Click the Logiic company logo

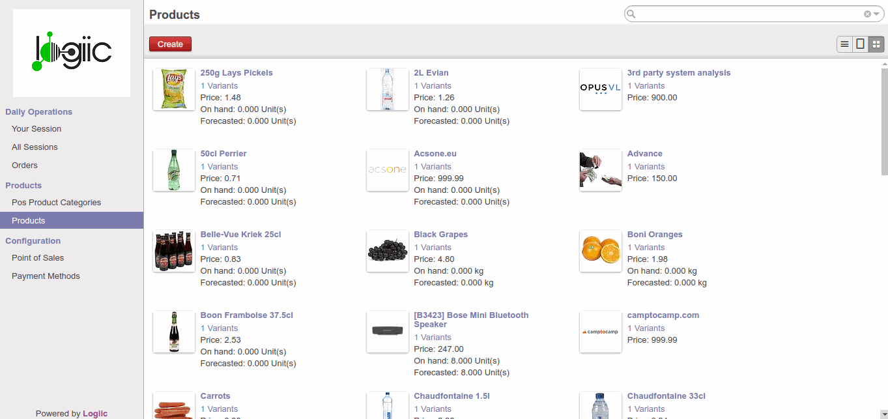(x=72, y=53)
